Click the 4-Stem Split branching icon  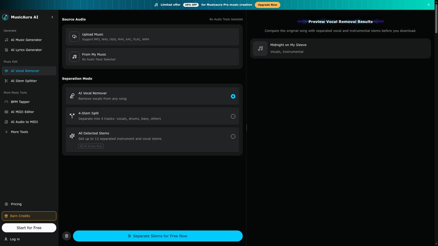tap(72, 116)
